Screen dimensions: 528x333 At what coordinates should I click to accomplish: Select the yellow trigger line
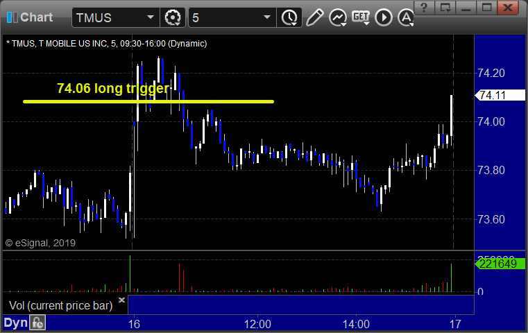148,101
